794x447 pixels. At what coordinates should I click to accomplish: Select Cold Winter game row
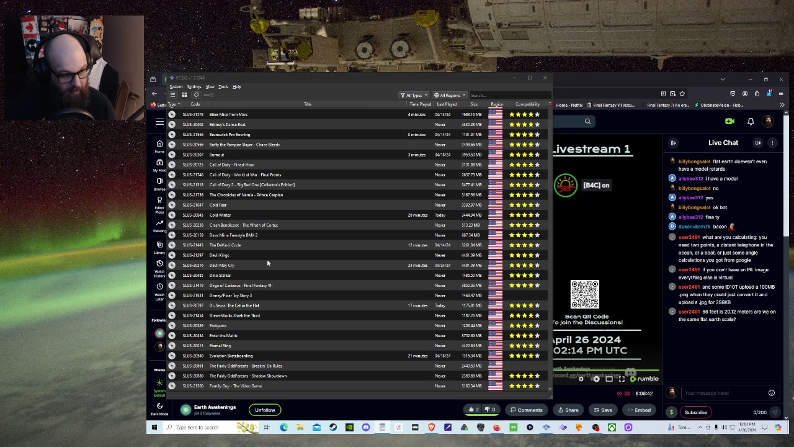pyautogui.click(x=359, y=215)
